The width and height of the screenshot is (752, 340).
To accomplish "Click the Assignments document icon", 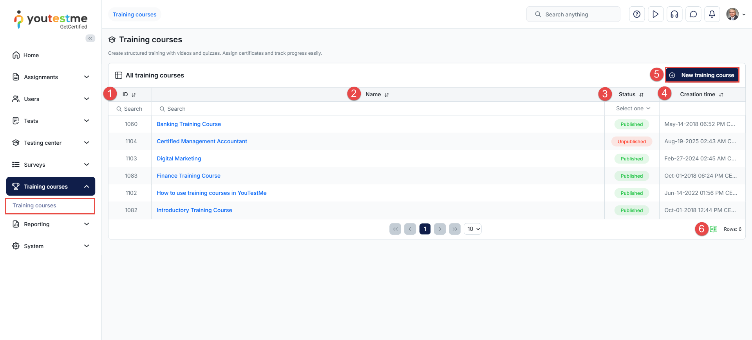I will (16, 77).
